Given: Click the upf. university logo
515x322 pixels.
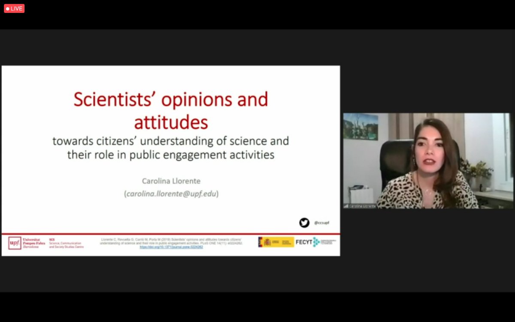Looking at the screenshot, I should point(15,243).
